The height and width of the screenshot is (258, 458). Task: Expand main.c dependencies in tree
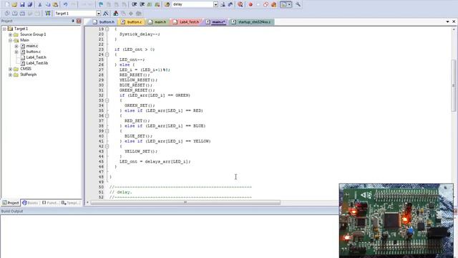(16, 46)
